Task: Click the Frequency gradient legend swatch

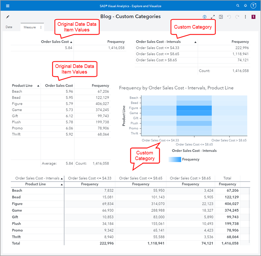Action: (x=175, y=160)
